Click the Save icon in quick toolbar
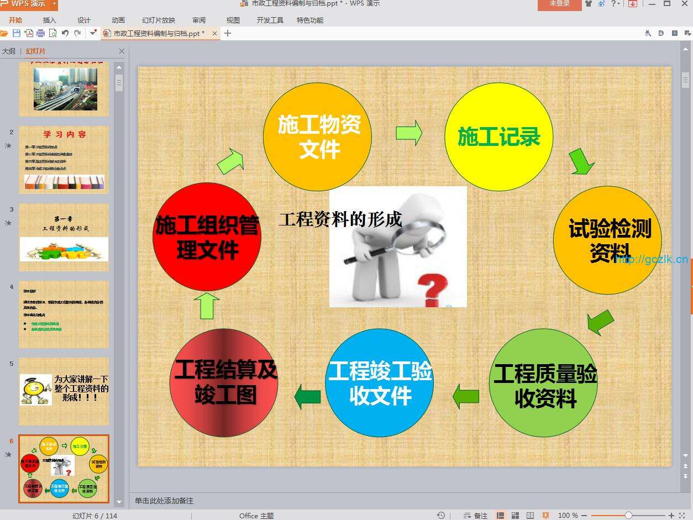The image size is (693, 520). (17, 33)
